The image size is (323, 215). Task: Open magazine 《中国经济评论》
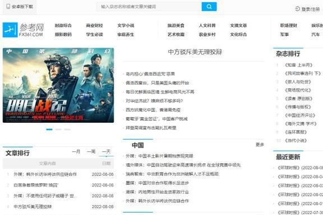(x=300, y=115)
